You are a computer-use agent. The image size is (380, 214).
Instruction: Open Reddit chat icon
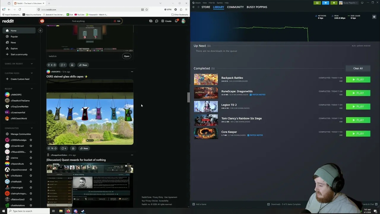(157, 21)
